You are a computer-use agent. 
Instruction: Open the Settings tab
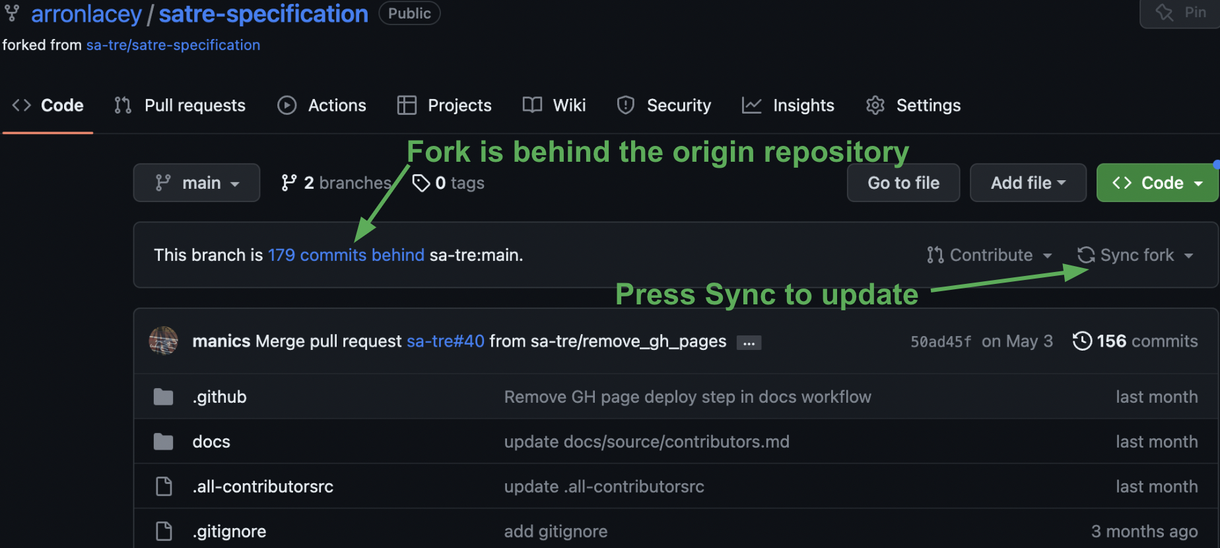913,106
